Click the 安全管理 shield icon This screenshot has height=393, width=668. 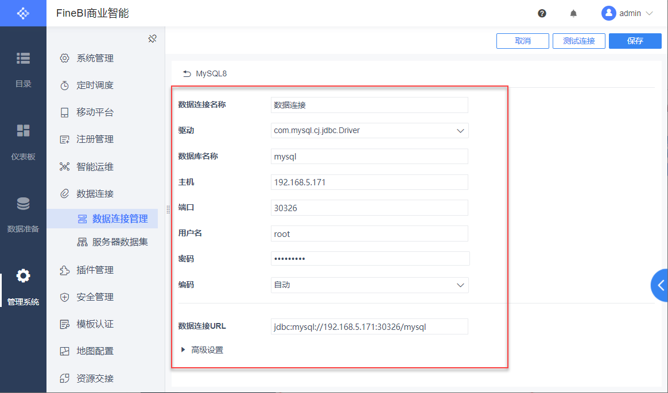tap(64, 297)
